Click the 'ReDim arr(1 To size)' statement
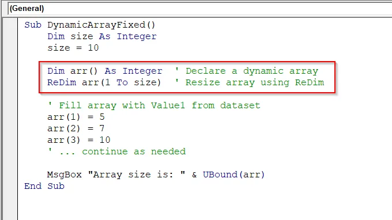392x220 pixels. pos(104,83)
